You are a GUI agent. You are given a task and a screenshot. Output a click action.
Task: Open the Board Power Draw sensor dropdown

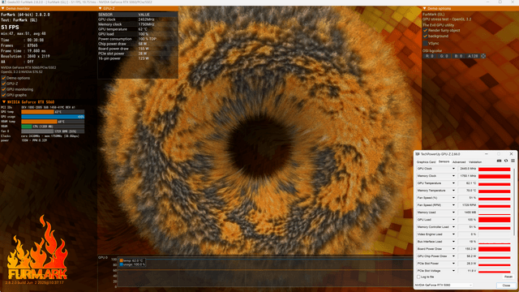pyautogui.click(x=453, y=249)
